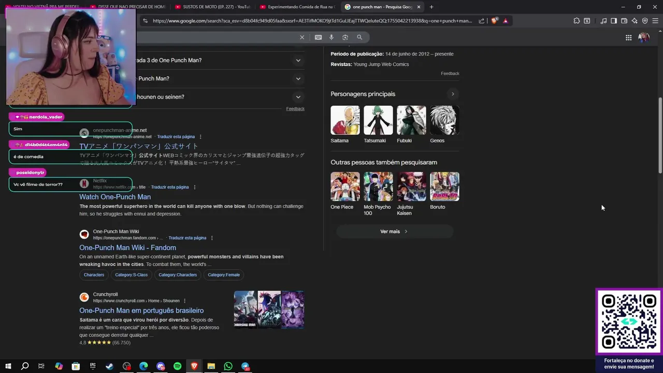Screen dimensions: 663x373
Task: Open WhatsApp from the taskbar
Action: click(x=228, y=366)
